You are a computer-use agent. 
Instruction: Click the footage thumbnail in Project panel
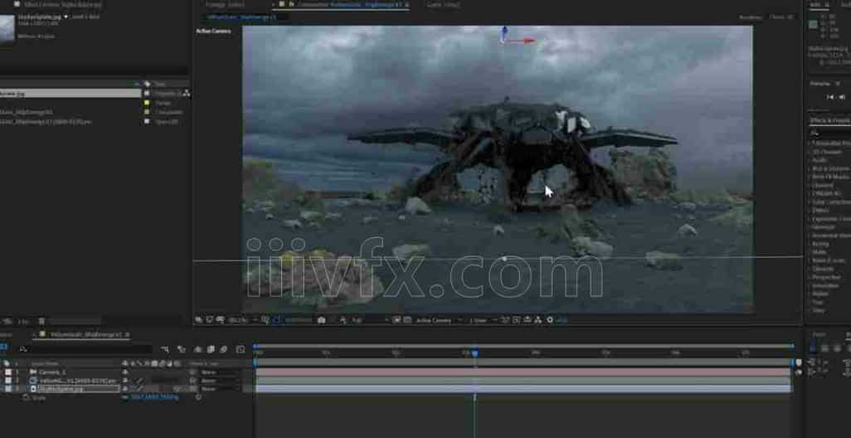coord(7,28)
